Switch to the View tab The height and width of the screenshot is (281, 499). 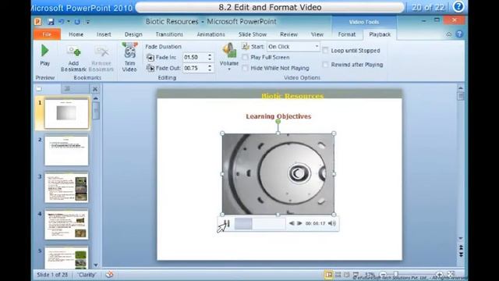317,34
